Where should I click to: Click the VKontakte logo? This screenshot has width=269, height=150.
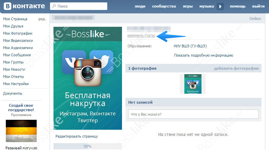tap(24, 6)
